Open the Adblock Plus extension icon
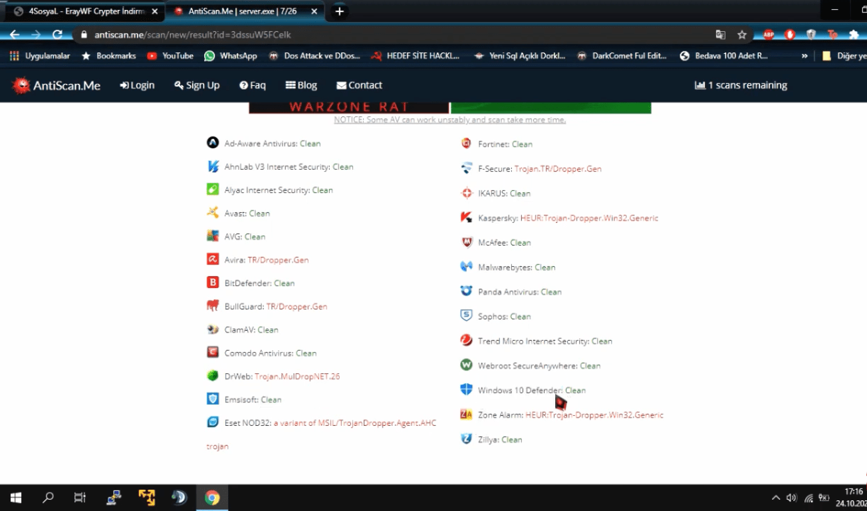The image size is (867, 511). pos(769,35)
